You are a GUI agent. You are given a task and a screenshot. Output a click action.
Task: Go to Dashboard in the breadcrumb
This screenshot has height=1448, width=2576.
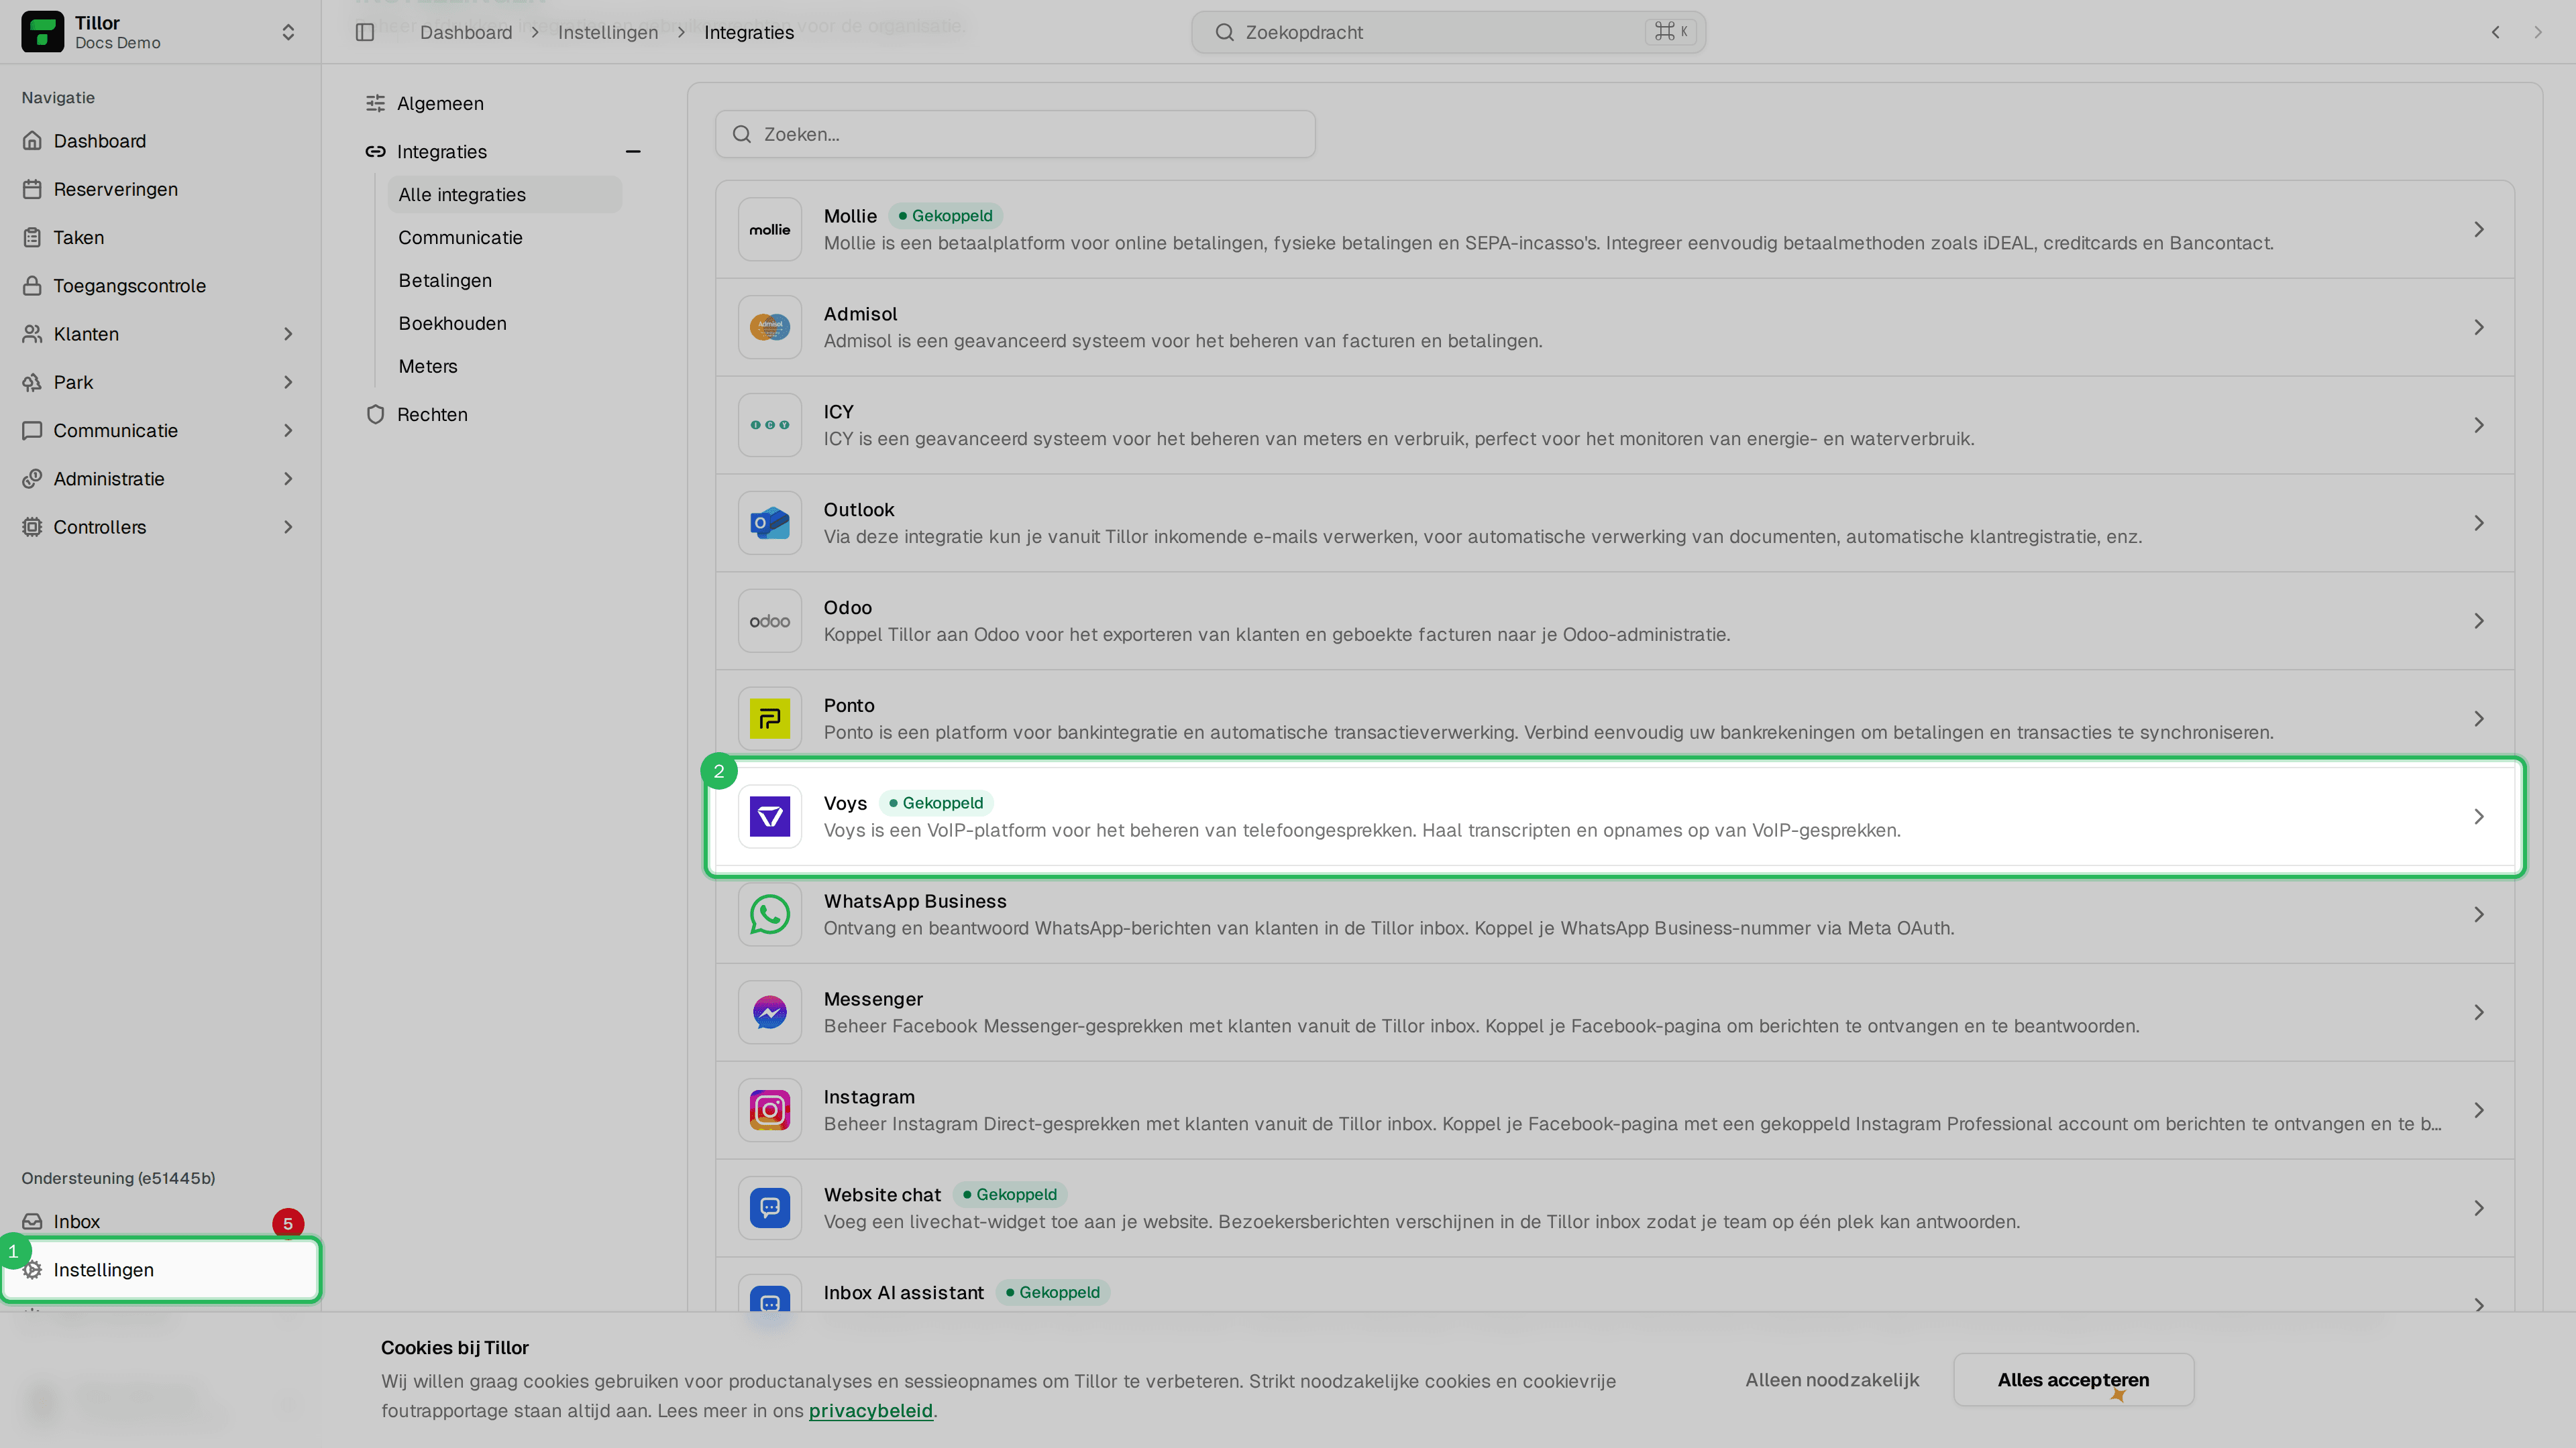[x=466, y=32]
